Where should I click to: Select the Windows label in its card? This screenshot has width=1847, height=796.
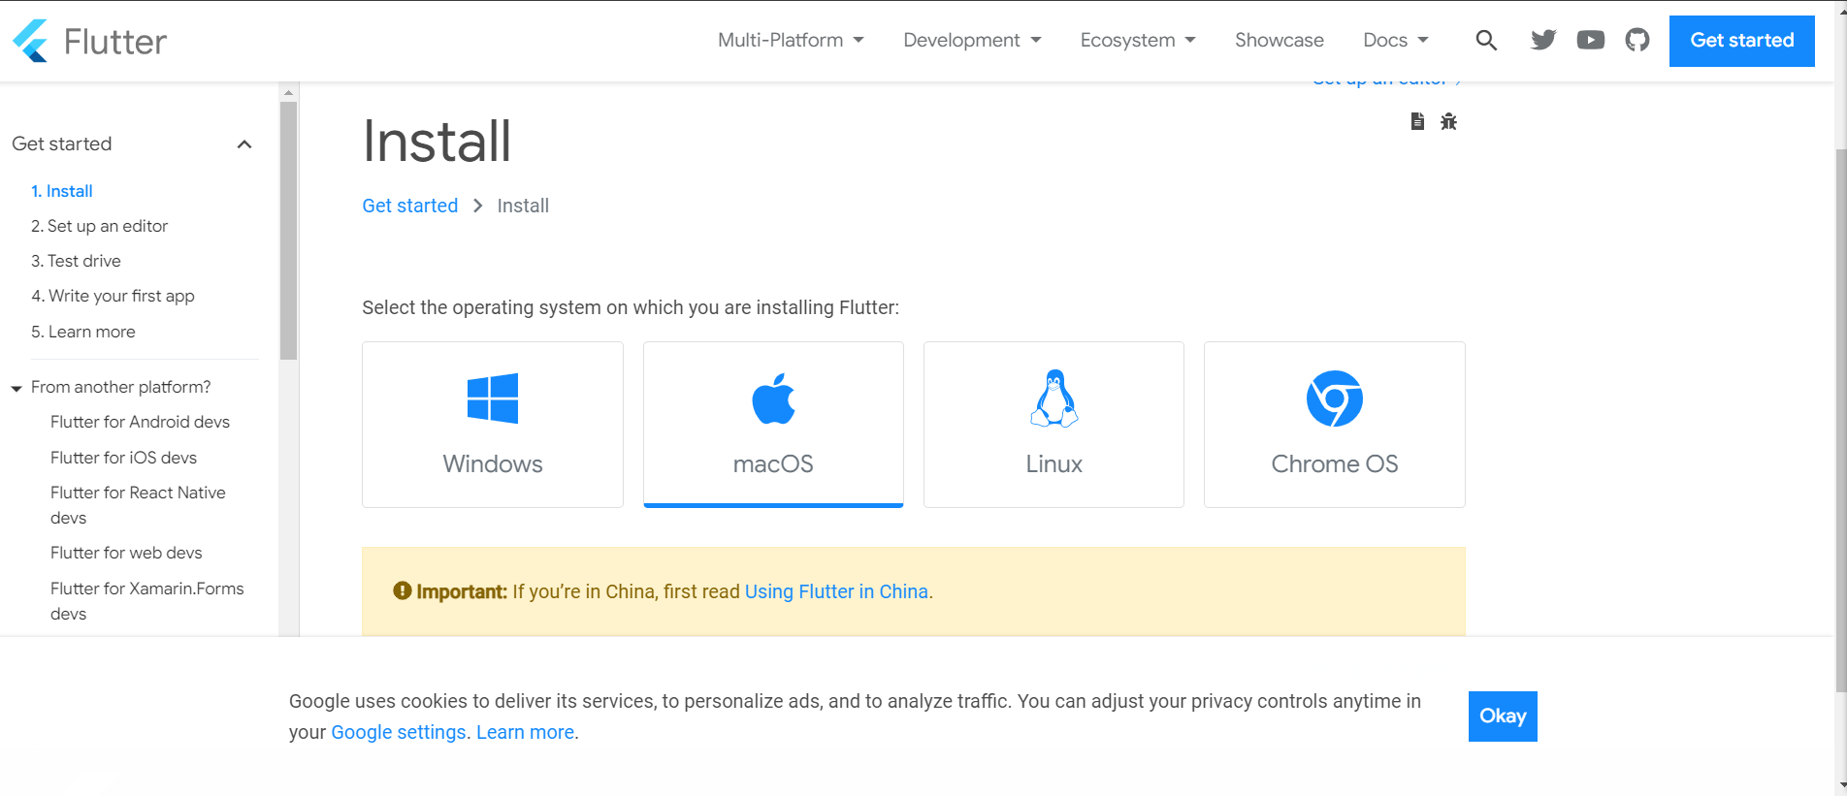coord(493,463)
